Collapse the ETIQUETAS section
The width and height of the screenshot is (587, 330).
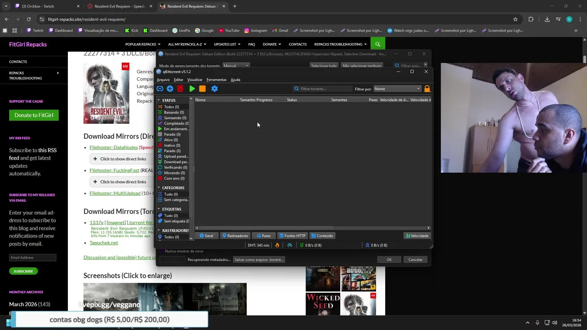click(x=159, y=209)
